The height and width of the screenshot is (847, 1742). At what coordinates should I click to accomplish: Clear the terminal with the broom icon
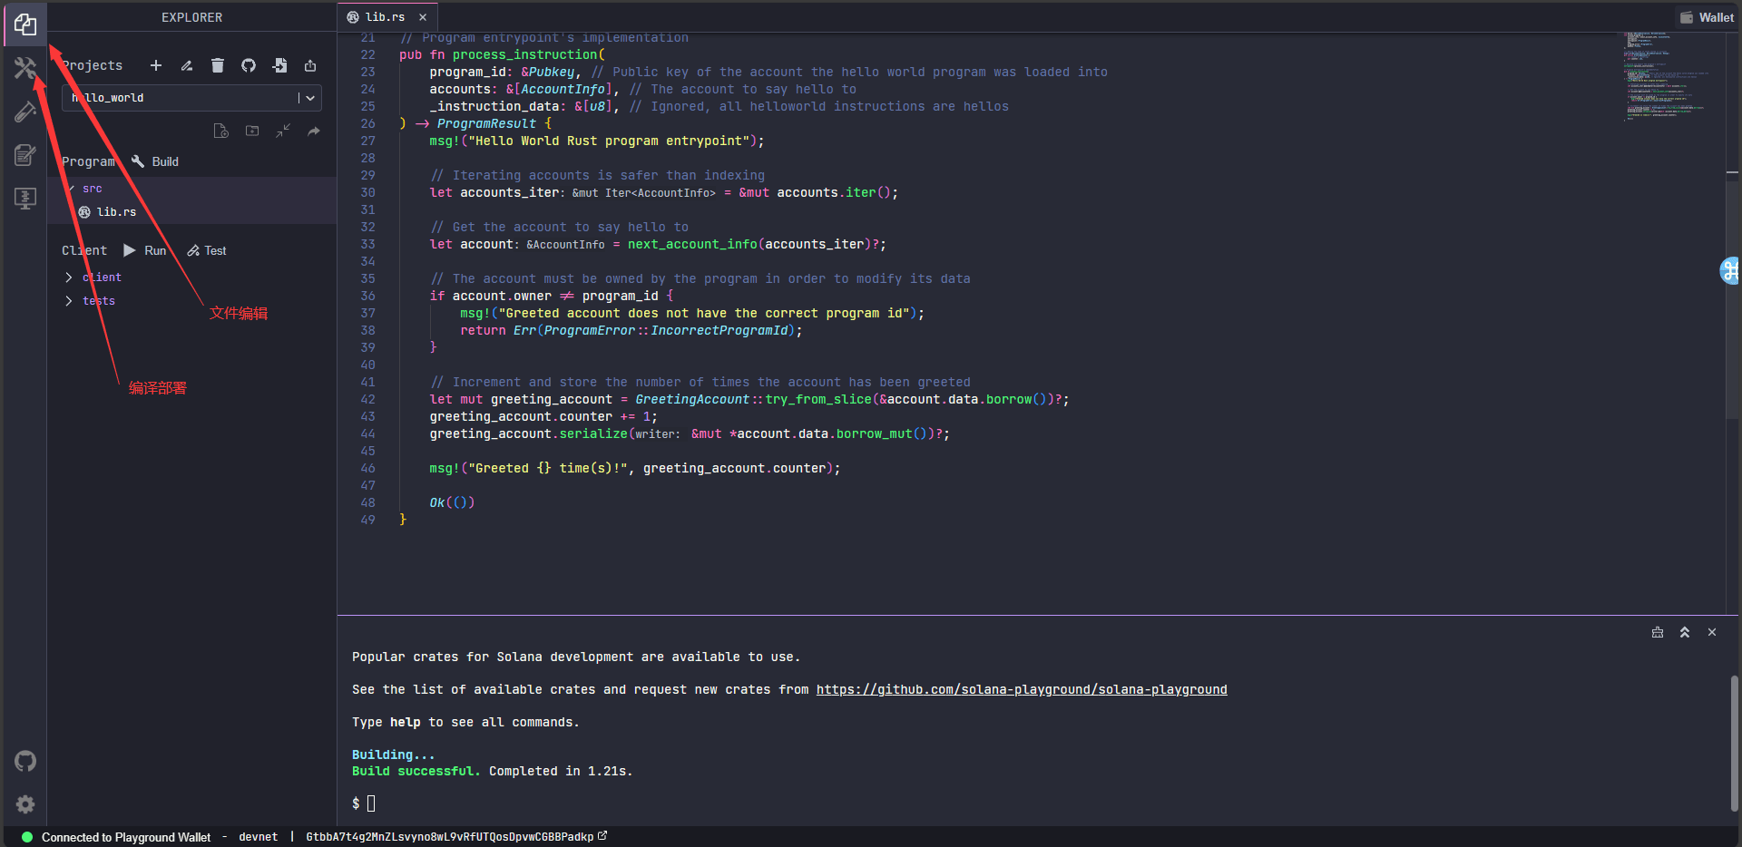click(1658, 632)
